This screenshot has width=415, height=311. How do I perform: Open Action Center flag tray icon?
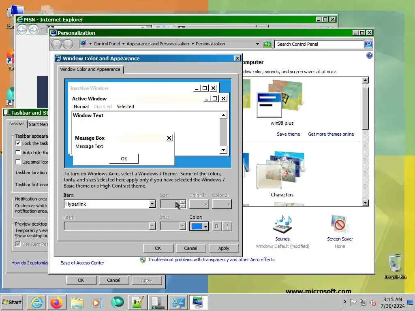coord(353,302)
